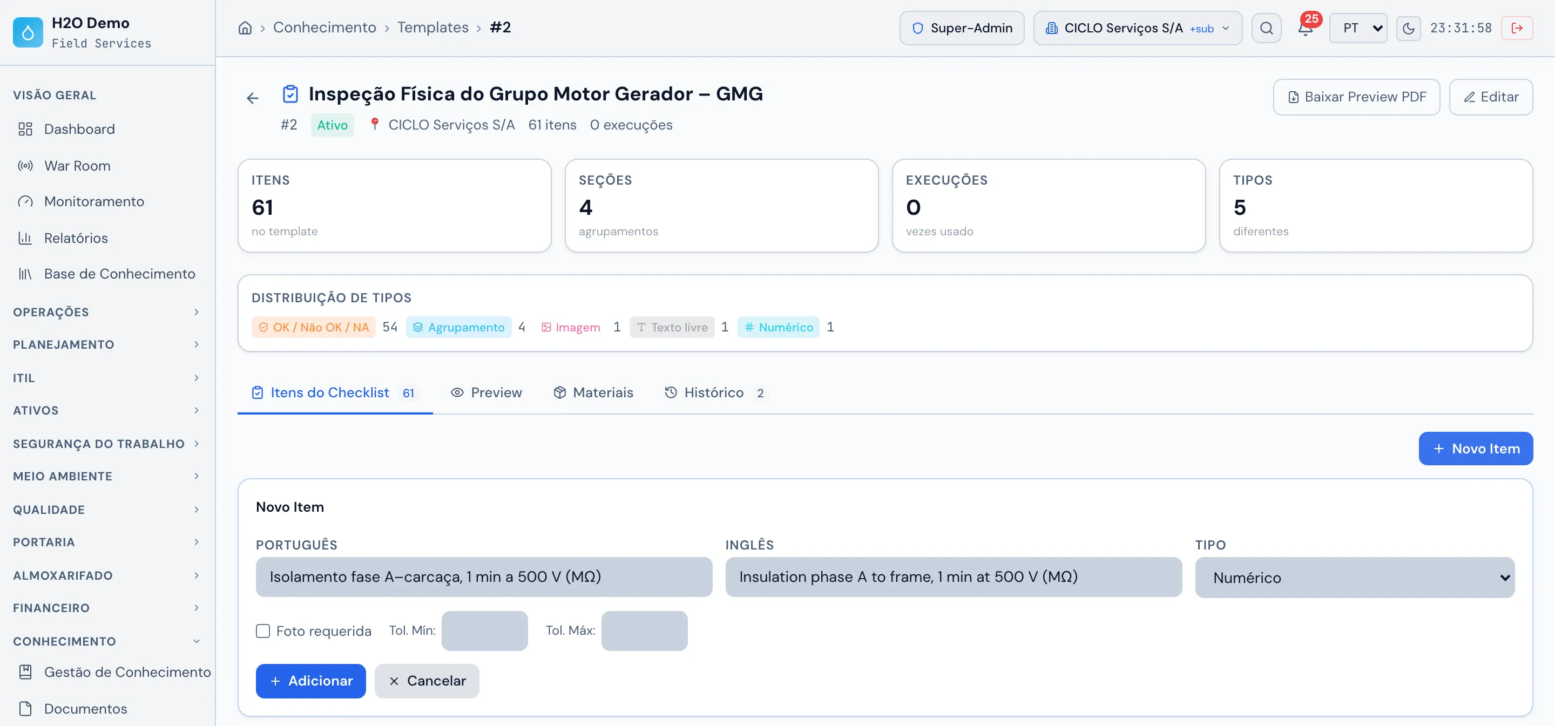The height and width of the screenshot is (726, 1555).
Task: Expand the Planejamento sidebar section
Action: pyautogui.click(x=106, y=344)
